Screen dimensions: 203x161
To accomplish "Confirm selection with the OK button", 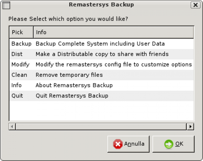I will [173, 144].
